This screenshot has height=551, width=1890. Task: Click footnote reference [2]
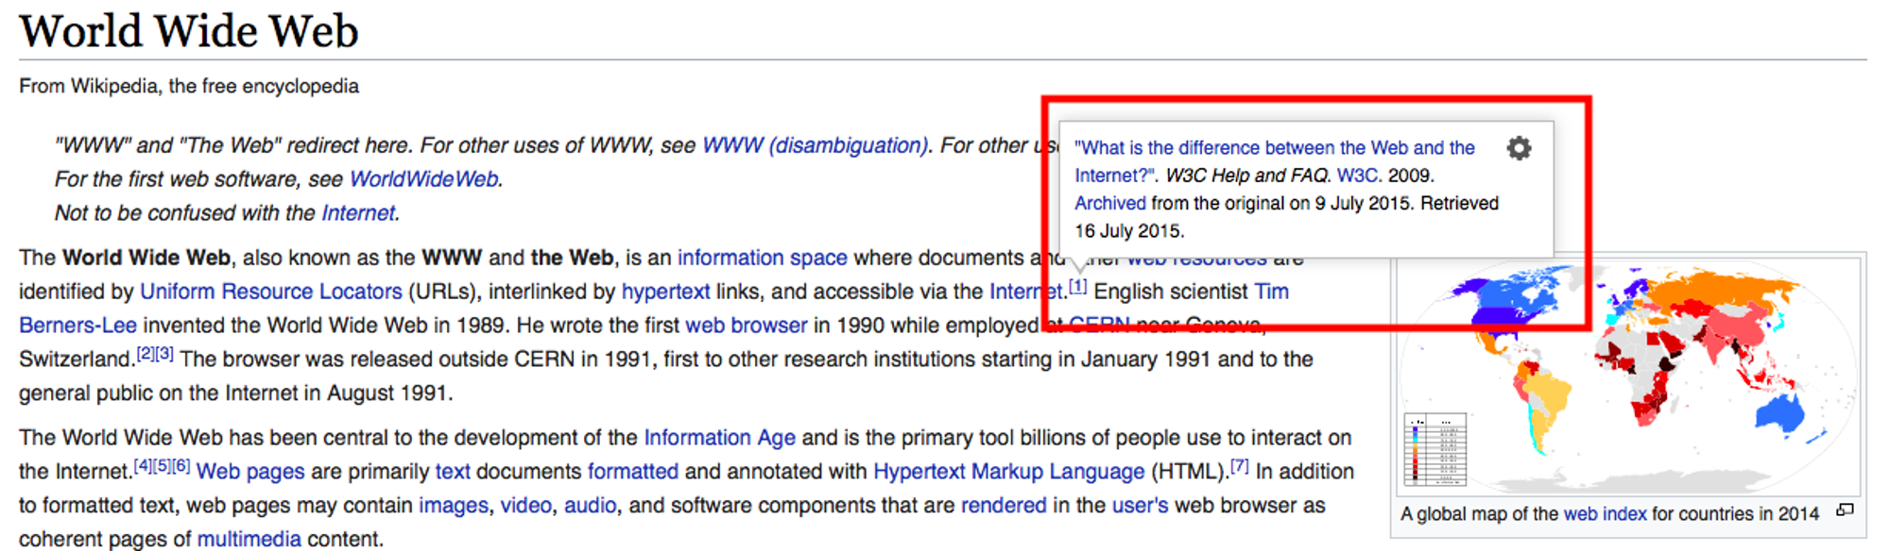[x=146, y=354]
